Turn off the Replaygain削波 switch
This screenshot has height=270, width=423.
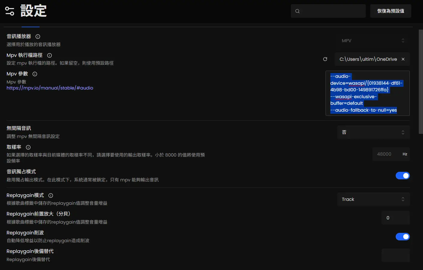(x=402, y=237)
